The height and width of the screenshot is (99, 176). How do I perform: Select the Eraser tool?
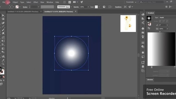3,33
